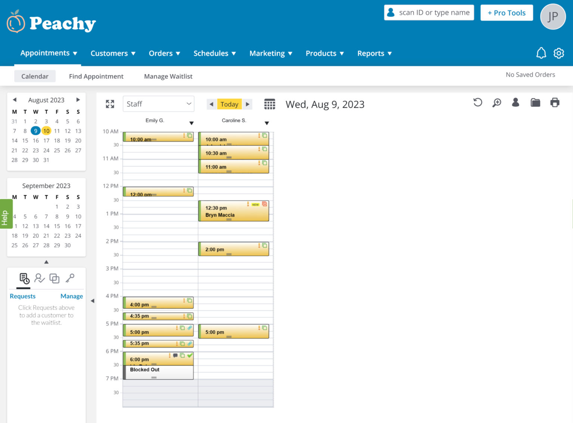Open the notifications bell
Screen dimensions: 573x423
(x=541, y=53)
